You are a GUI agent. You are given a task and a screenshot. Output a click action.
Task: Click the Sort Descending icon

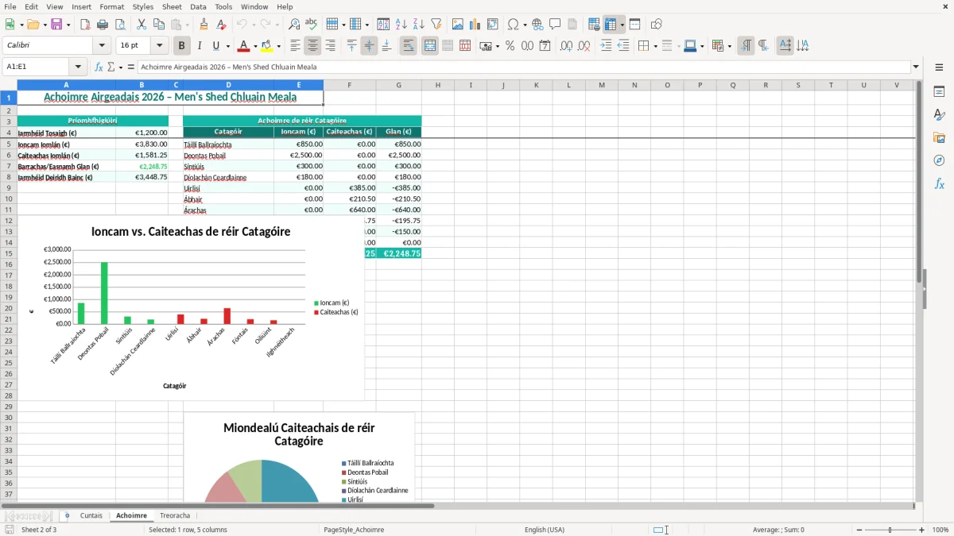pyautogui.click(x=418, y=25)
